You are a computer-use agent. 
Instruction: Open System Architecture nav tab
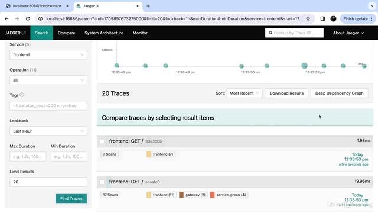(104, 33)
